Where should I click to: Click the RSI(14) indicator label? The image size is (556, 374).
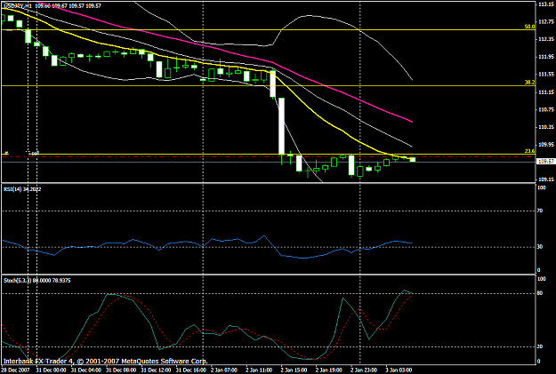pos(22,189)
